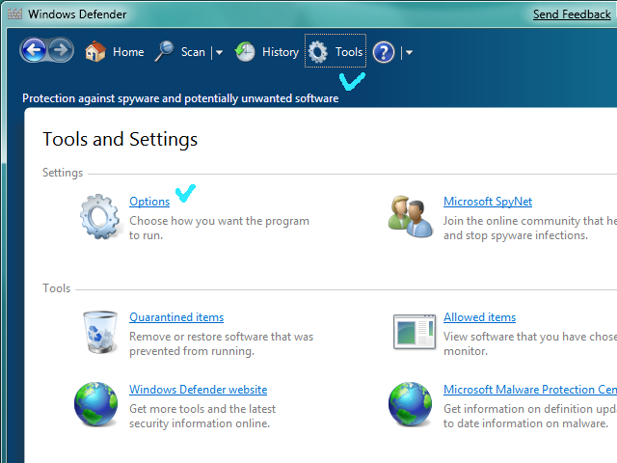Click the Tools gear icon in toolbar
Screen dimensions: 617x463
[x=317, y=51]
